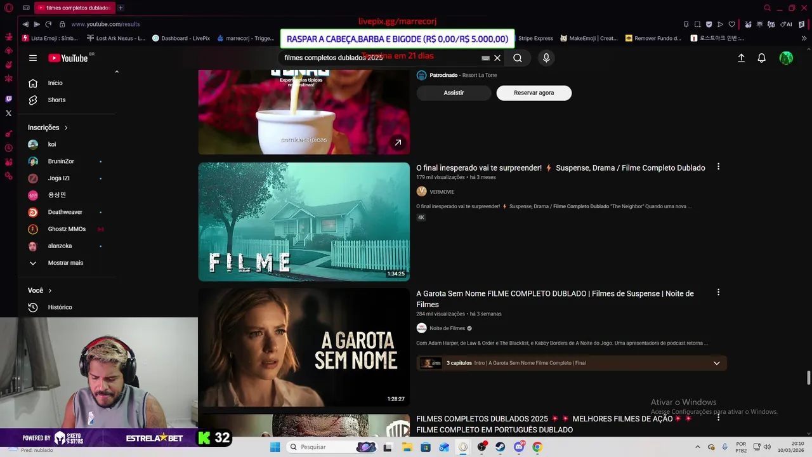Viewport: 812px width, 457px height.
Task: Open the Windows Start button
Action: coord(275,447)
